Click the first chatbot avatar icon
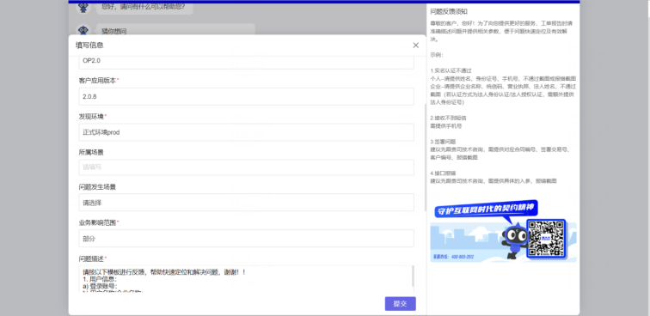650x316 pixels. tap(83, 7)
